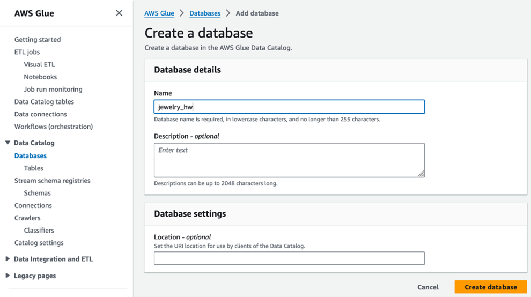Open the AWS Glue breadcrumb link
Image resolution: width=531 pixels, height=297 pixels.
tap(159, 13)
